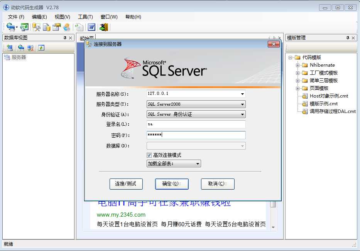Maximize the 动软代码生成器 window
This screenshot has width=360, height=251.
(x=338, y=8)
